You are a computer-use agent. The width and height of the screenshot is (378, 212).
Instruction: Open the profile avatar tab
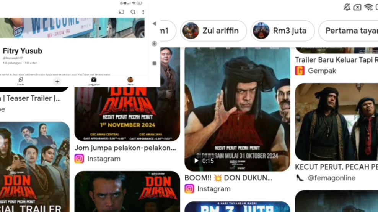pos(130,81)
